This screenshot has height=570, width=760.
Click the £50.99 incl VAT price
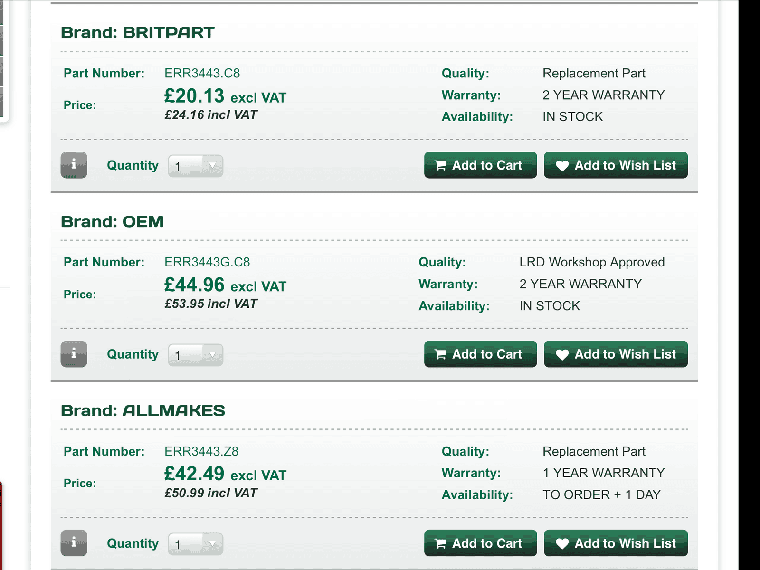(x=211, y=493)
